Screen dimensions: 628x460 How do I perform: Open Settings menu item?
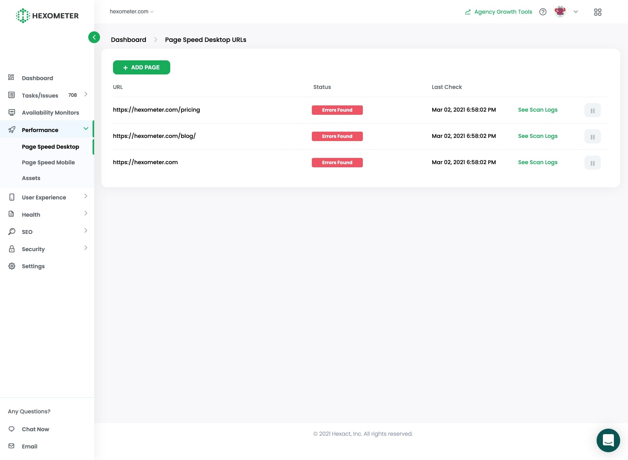(33, 266)
